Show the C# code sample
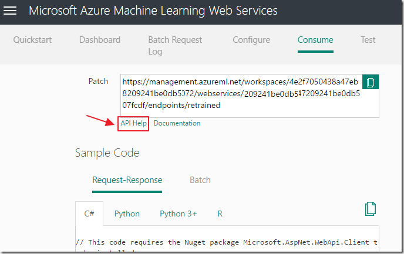Image resolution: width=404 pixels, height=254 pixels. 89,214
